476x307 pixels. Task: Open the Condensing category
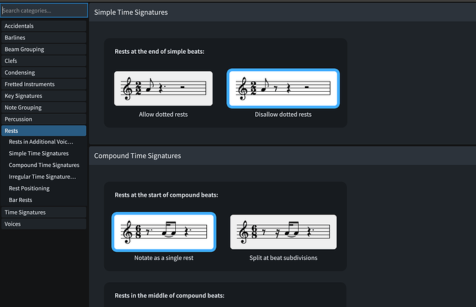(x=43, y=72)
